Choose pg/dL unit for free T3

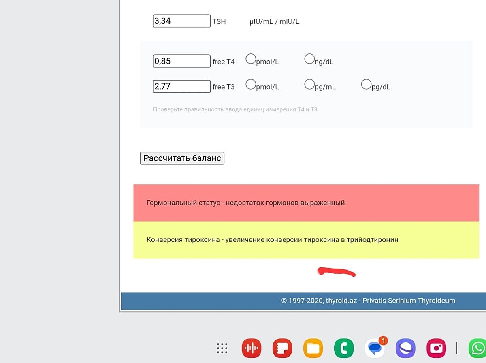[366, 84]
